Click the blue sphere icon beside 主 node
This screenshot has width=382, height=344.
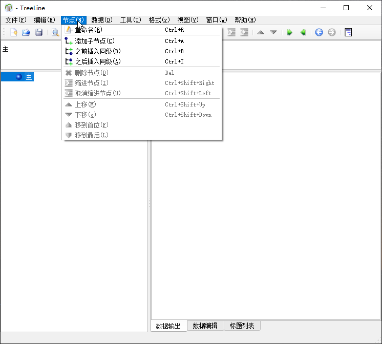pos(19,77)
